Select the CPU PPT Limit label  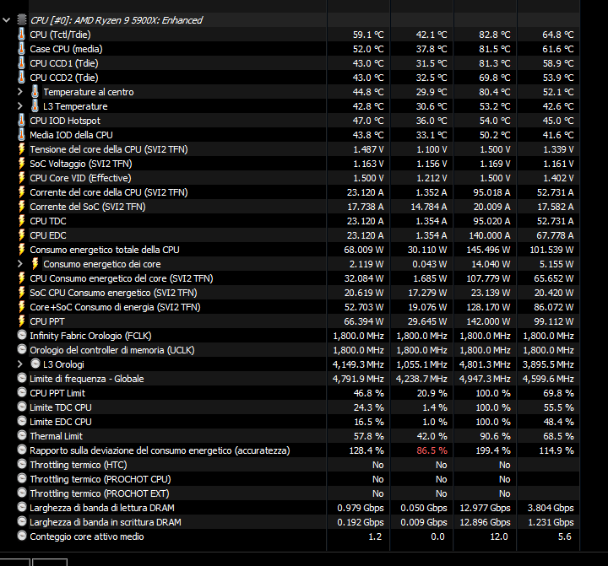[x=57, y=393]
